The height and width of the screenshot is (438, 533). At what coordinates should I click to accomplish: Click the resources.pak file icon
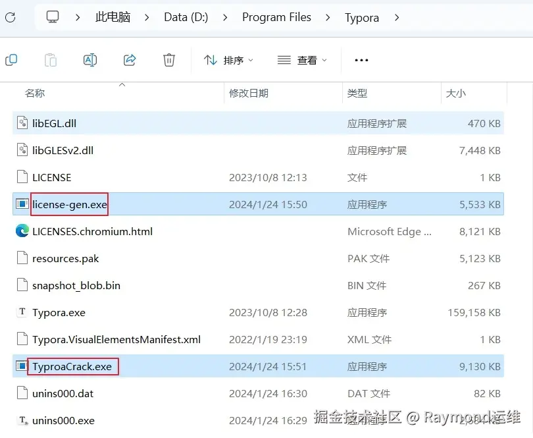click(22, 258)
